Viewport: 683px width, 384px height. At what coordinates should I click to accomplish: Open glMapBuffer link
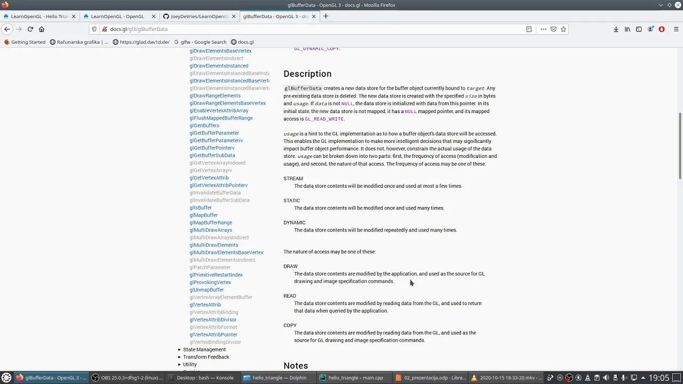coord(203,215)
